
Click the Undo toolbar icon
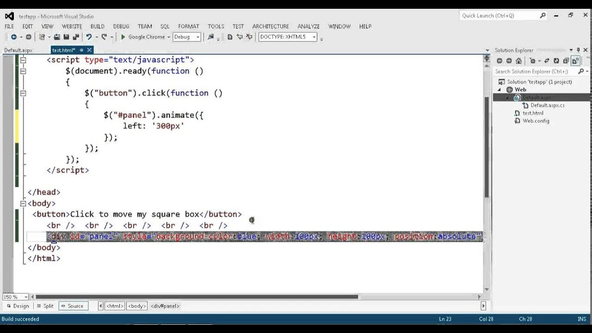point(89,37)
